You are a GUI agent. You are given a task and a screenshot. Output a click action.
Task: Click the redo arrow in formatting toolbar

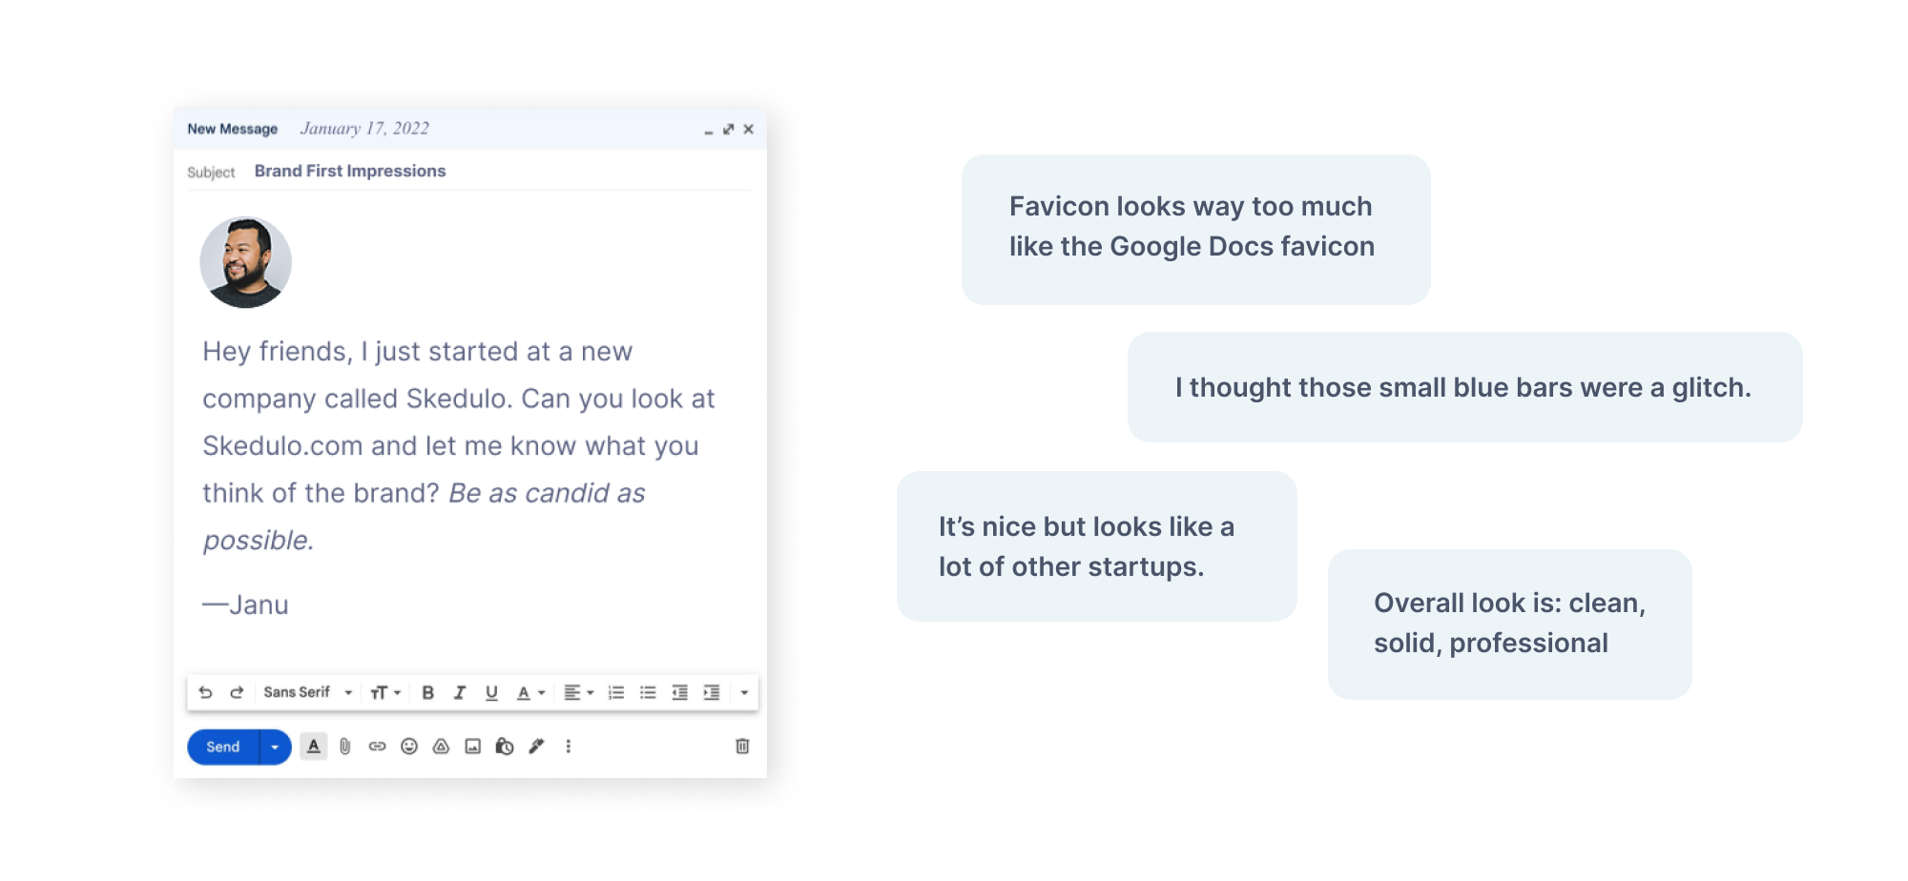coord(237,692)
